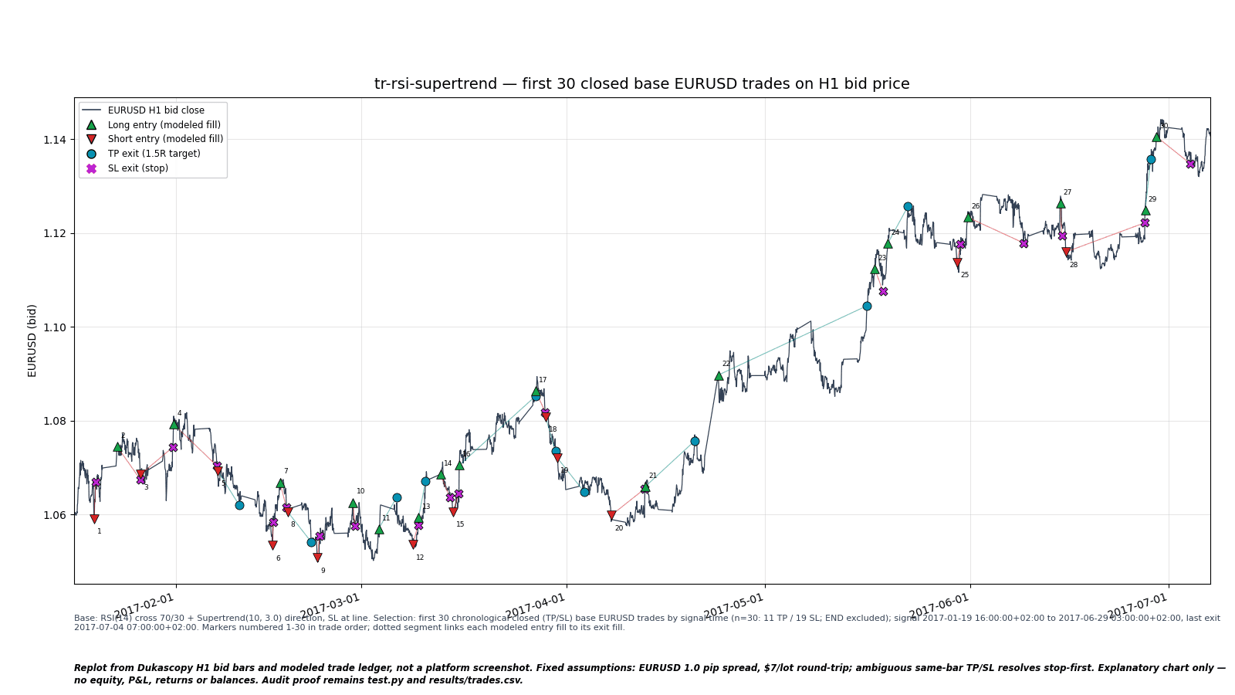Select the long entry triangle for trade 22

click(719, 376)
